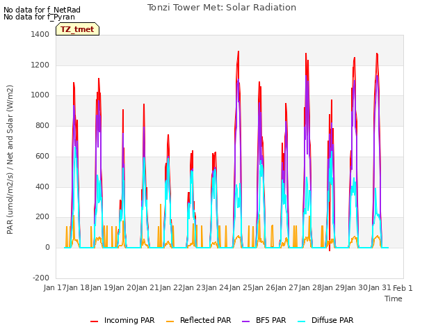Toggle the Reflected PAR legend entry
Screen dimensions: 445x334
tap(199, 320)
